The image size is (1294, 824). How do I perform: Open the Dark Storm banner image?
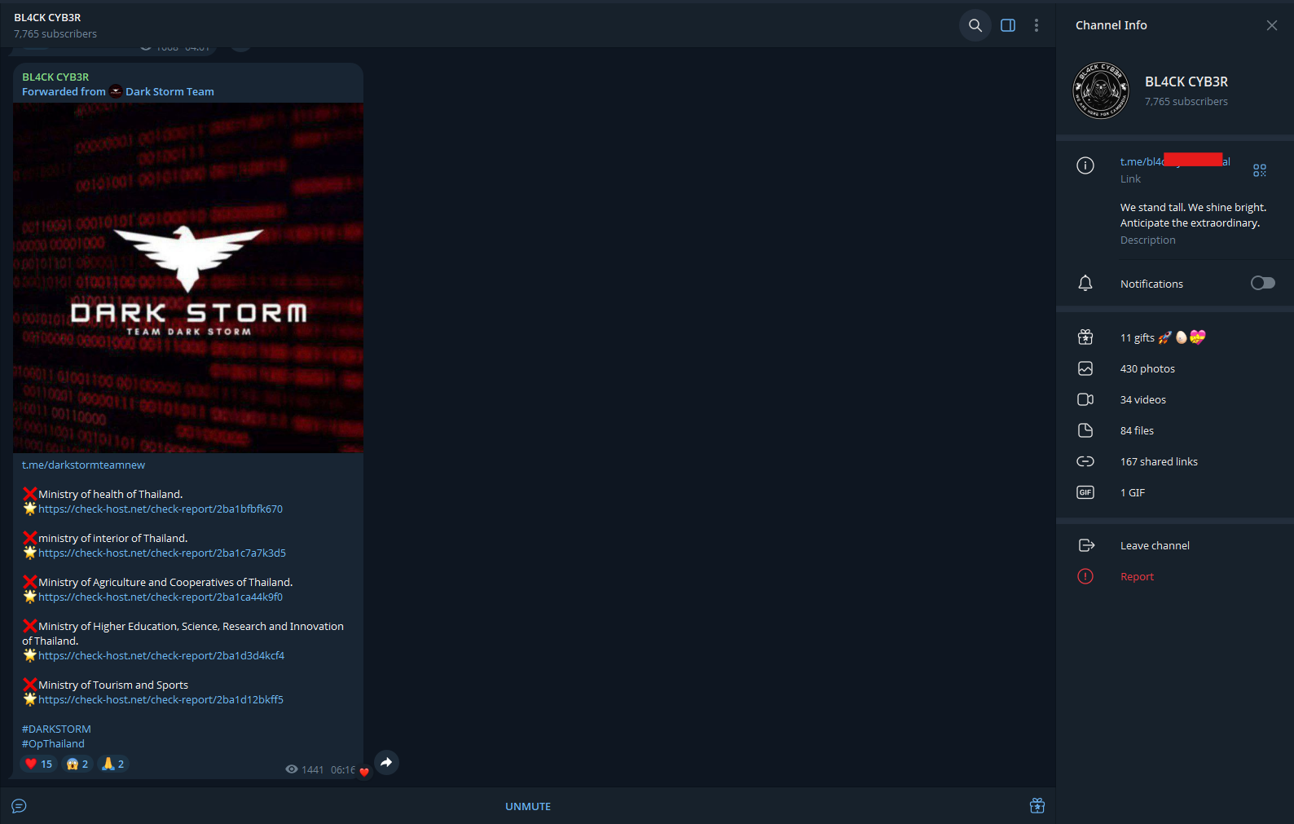[188, 278]
